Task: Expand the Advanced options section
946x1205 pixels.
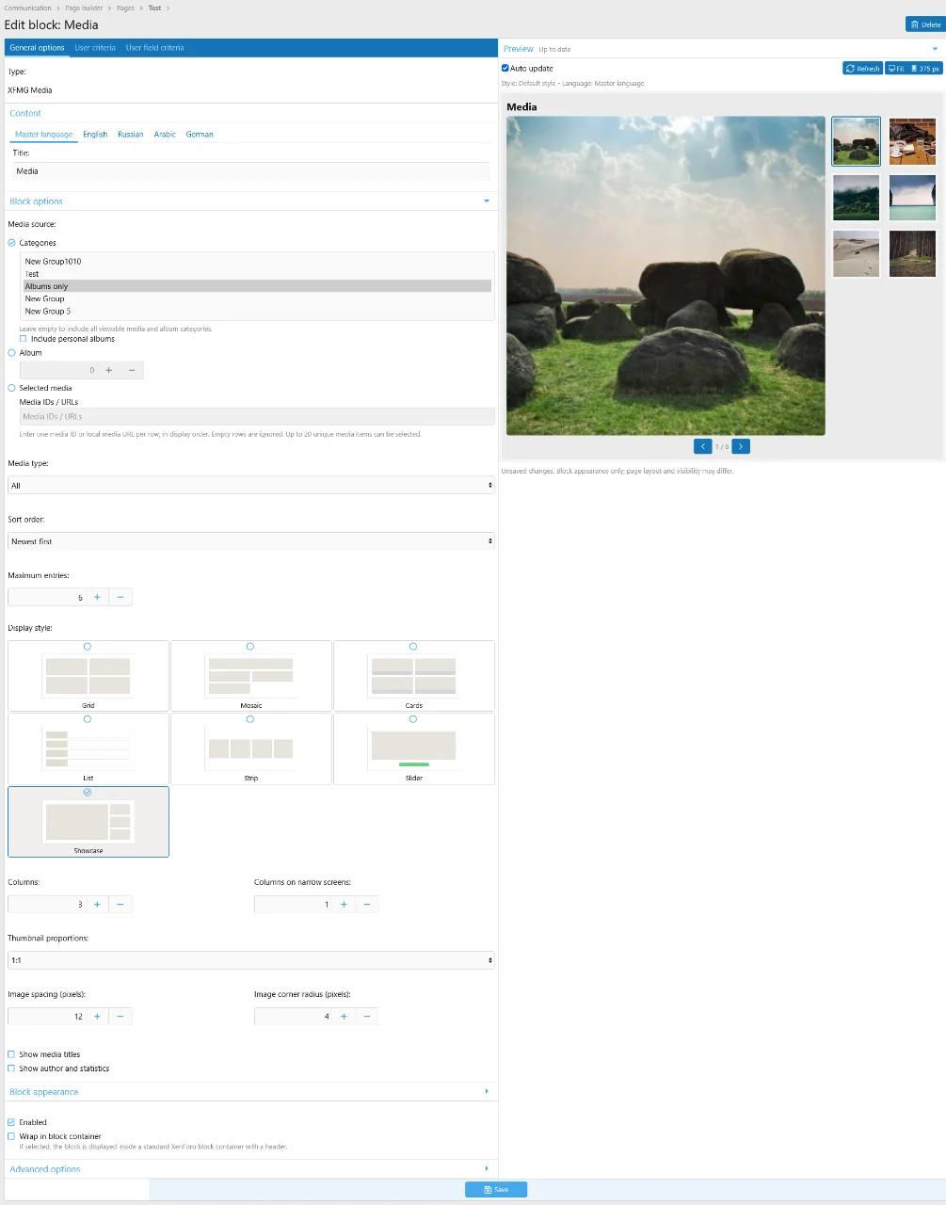Action: [x=487, y=1169]
